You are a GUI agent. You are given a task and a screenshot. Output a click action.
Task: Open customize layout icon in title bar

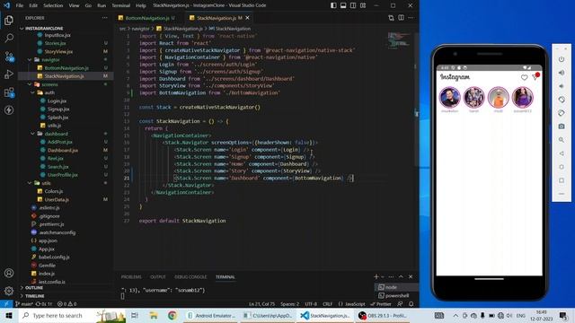click(363, 5)
